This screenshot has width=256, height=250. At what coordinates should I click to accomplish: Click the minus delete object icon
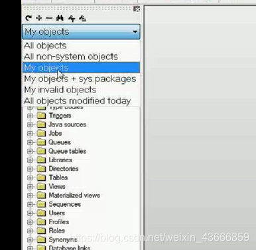(49, 18)
